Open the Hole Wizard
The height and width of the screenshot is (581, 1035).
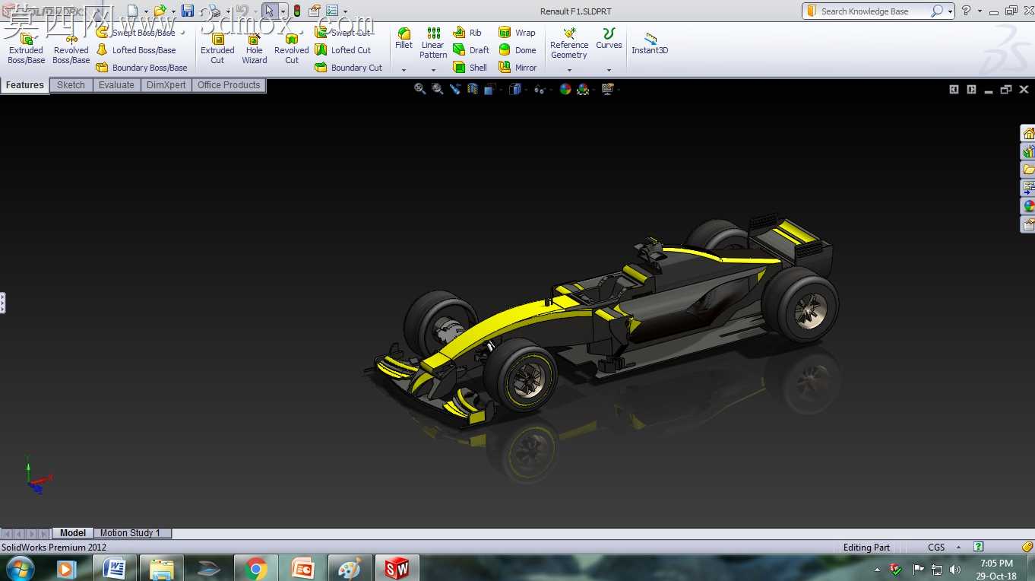tap(255, 48)
